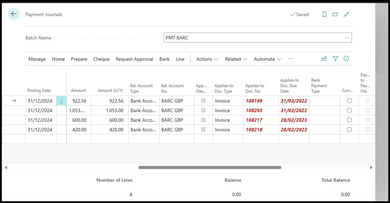Image resolution: width=390 pixels, height=203 pixels.
Task: Collapse the page with shrink arrows icon
Action: 346,14
